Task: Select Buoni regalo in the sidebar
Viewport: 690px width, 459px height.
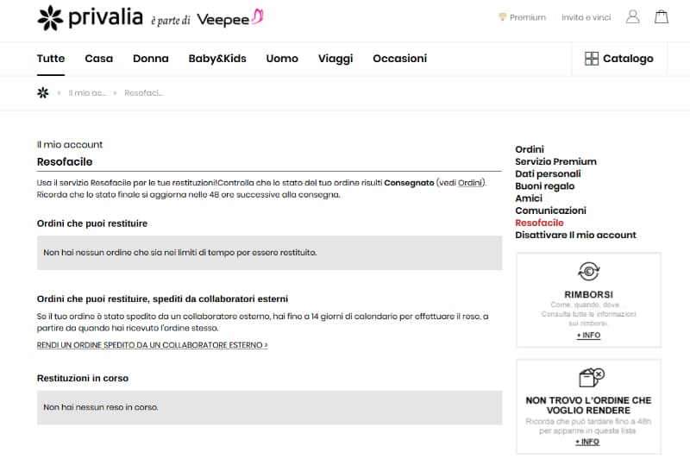Action: 544,185
